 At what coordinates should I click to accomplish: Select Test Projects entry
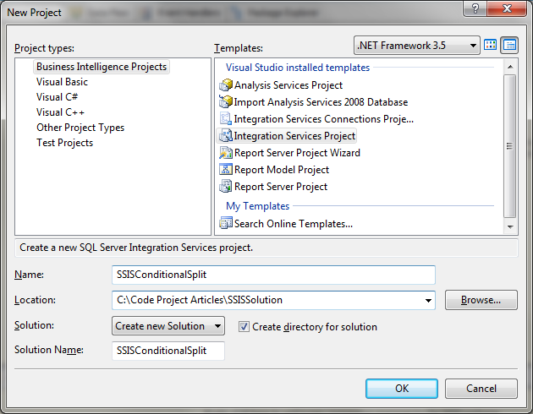64,143
